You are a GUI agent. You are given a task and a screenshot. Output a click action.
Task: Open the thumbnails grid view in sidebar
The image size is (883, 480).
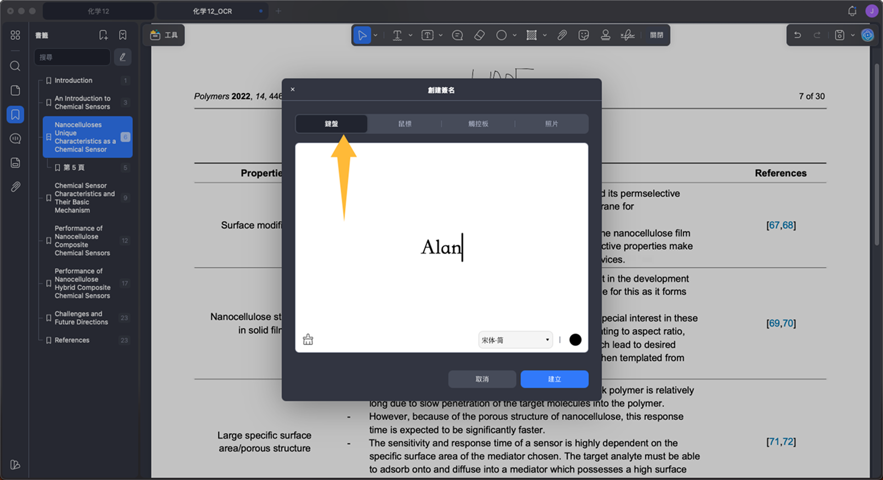15,35
